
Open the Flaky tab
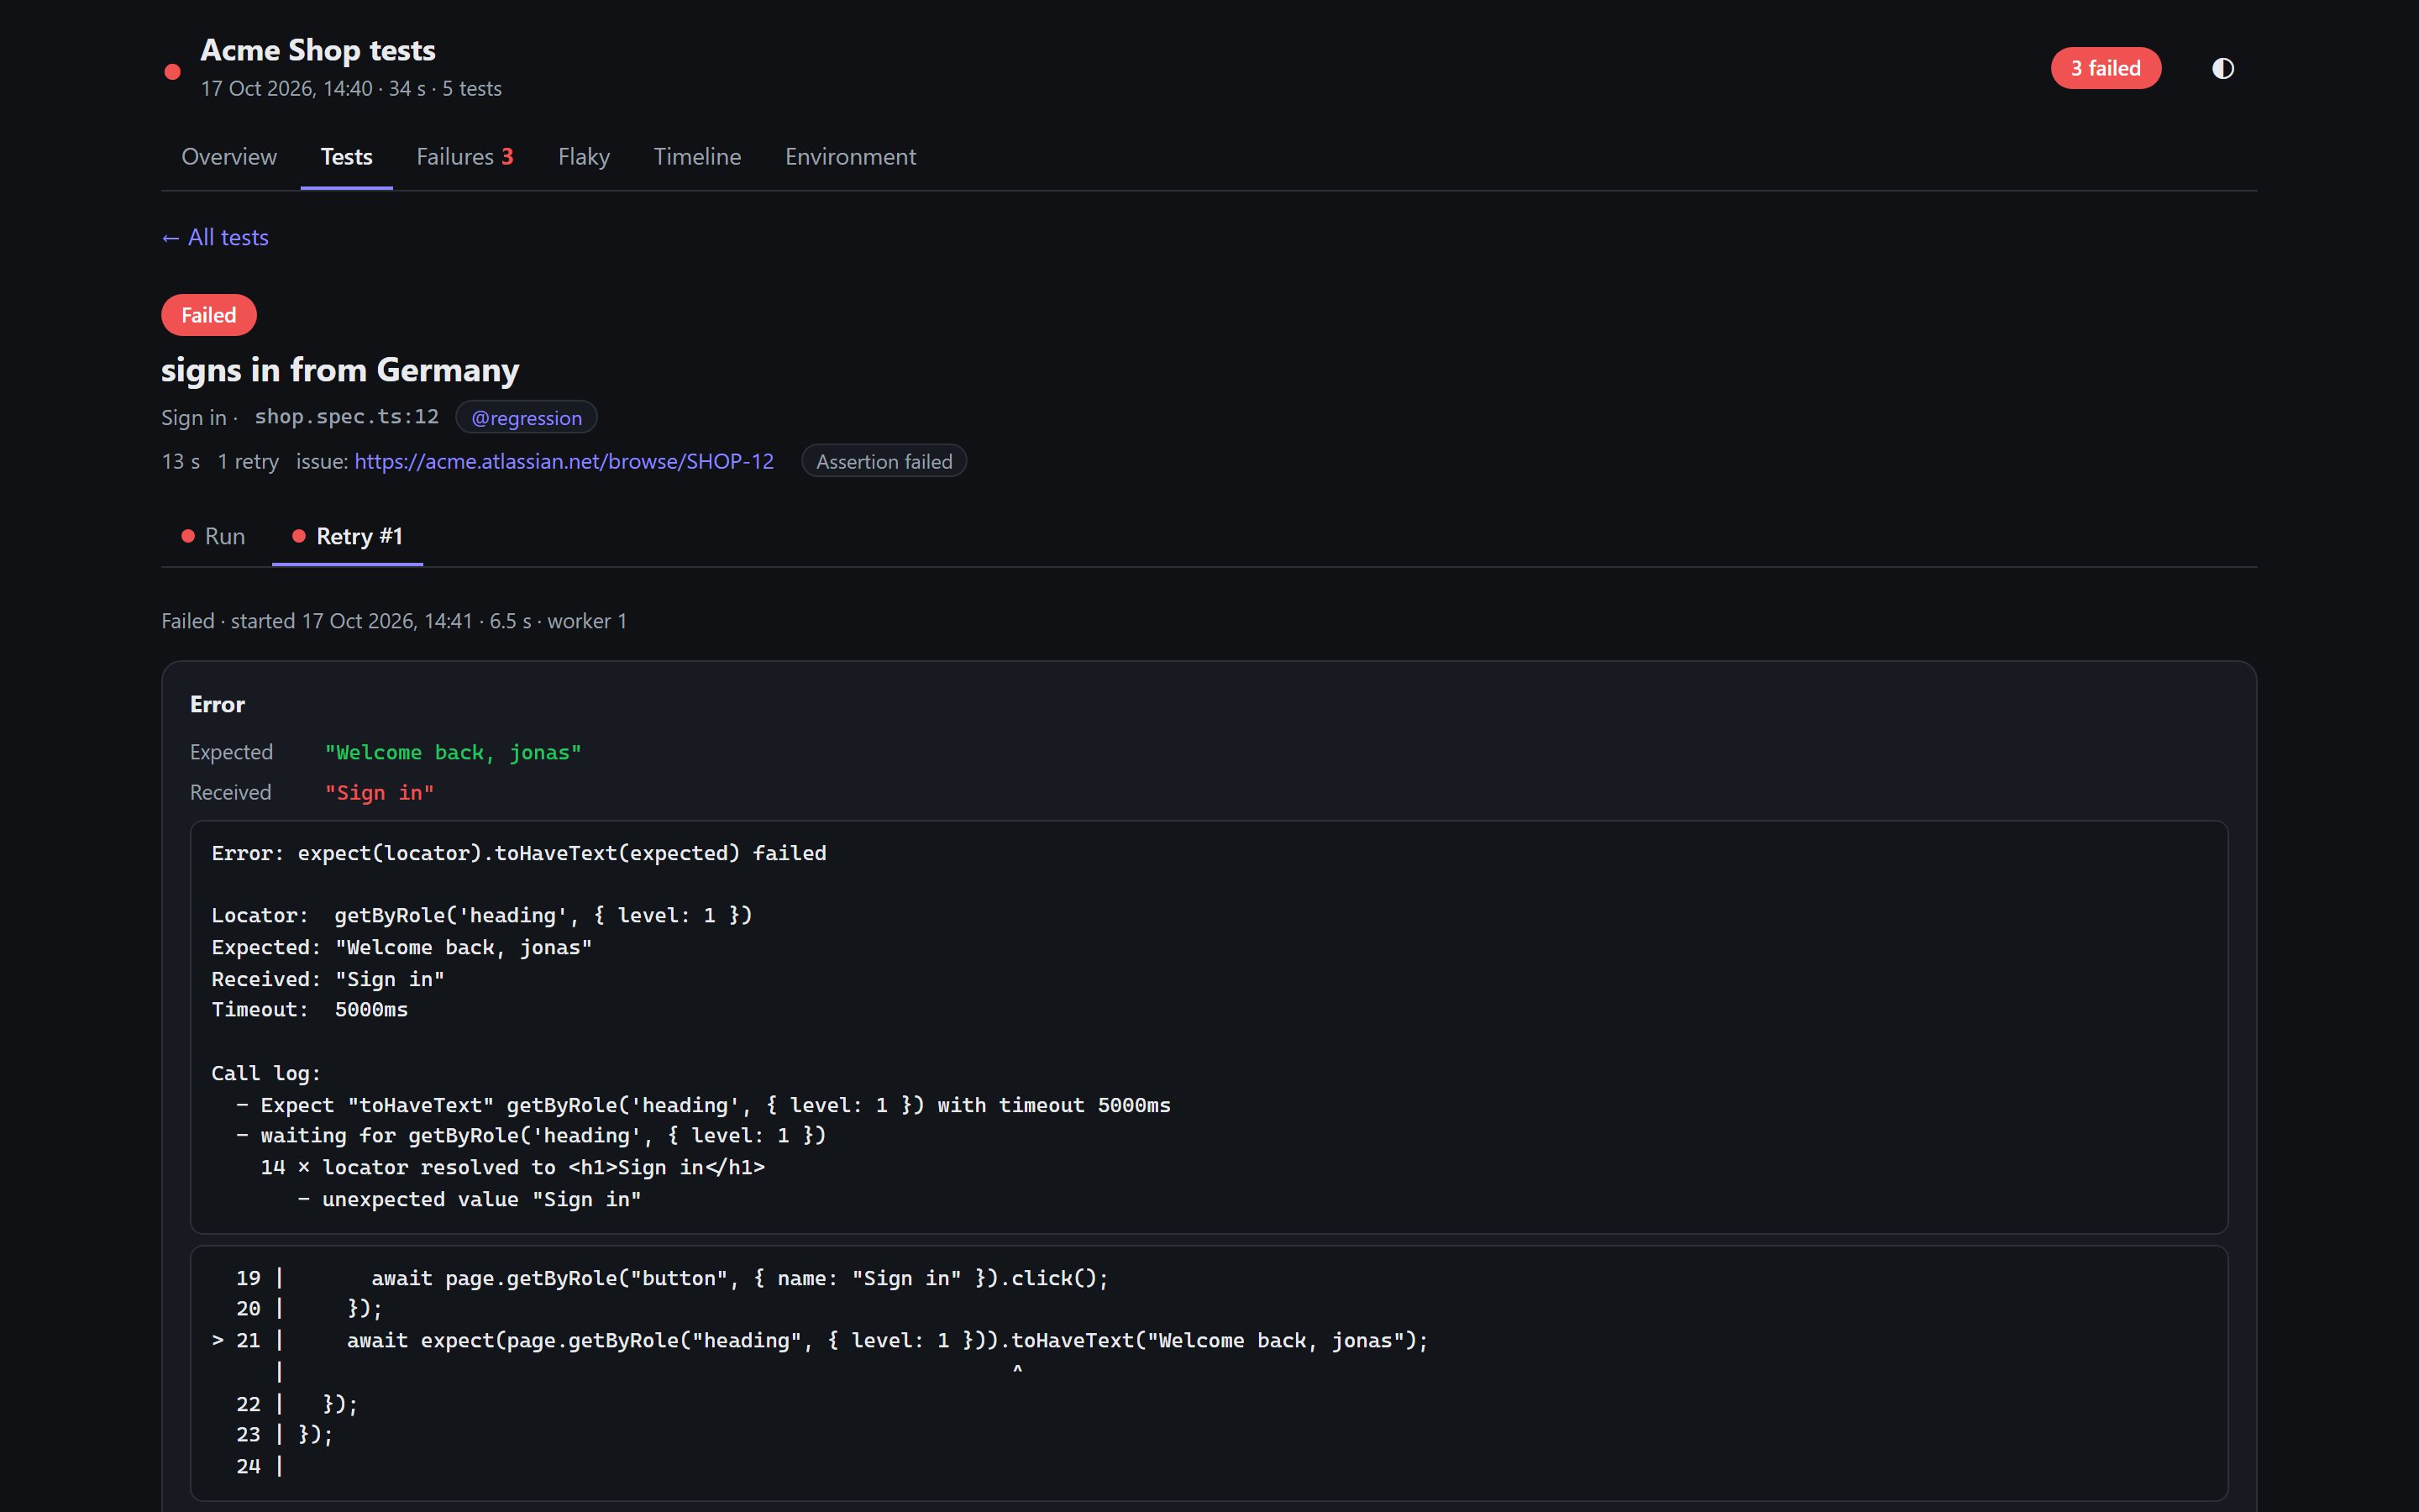coord(584,157)
